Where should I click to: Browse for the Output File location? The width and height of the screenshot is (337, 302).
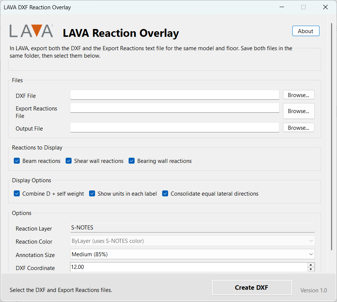click(x=299, y=128)
